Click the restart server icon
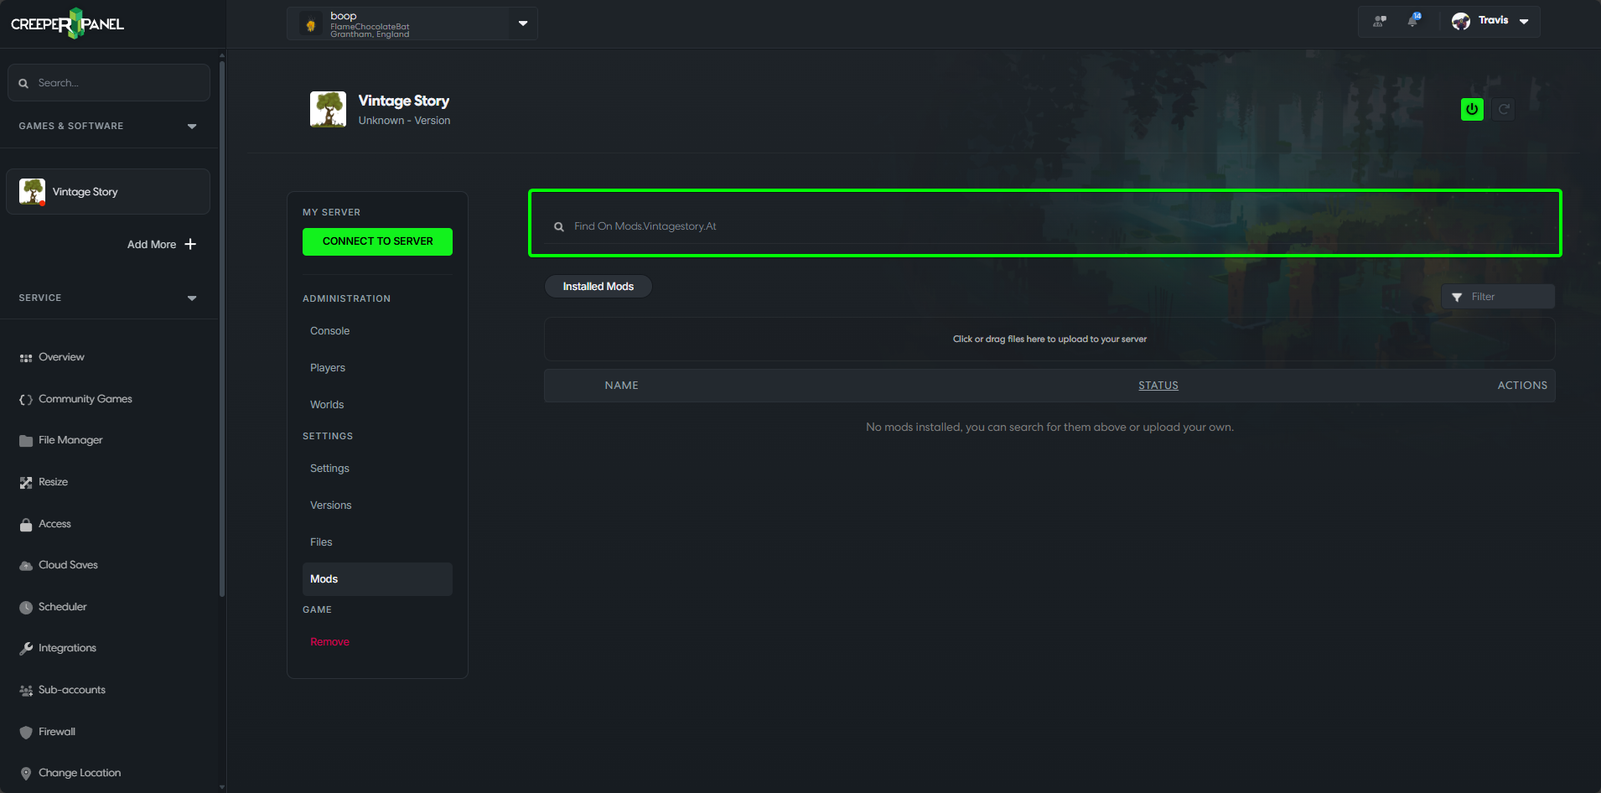Screen dimensions: 1601x793 [1504, 110]
